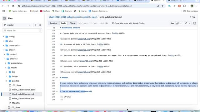
Task: Click Code 55% faster with GitHub Copilot
Action: (128, 23)
